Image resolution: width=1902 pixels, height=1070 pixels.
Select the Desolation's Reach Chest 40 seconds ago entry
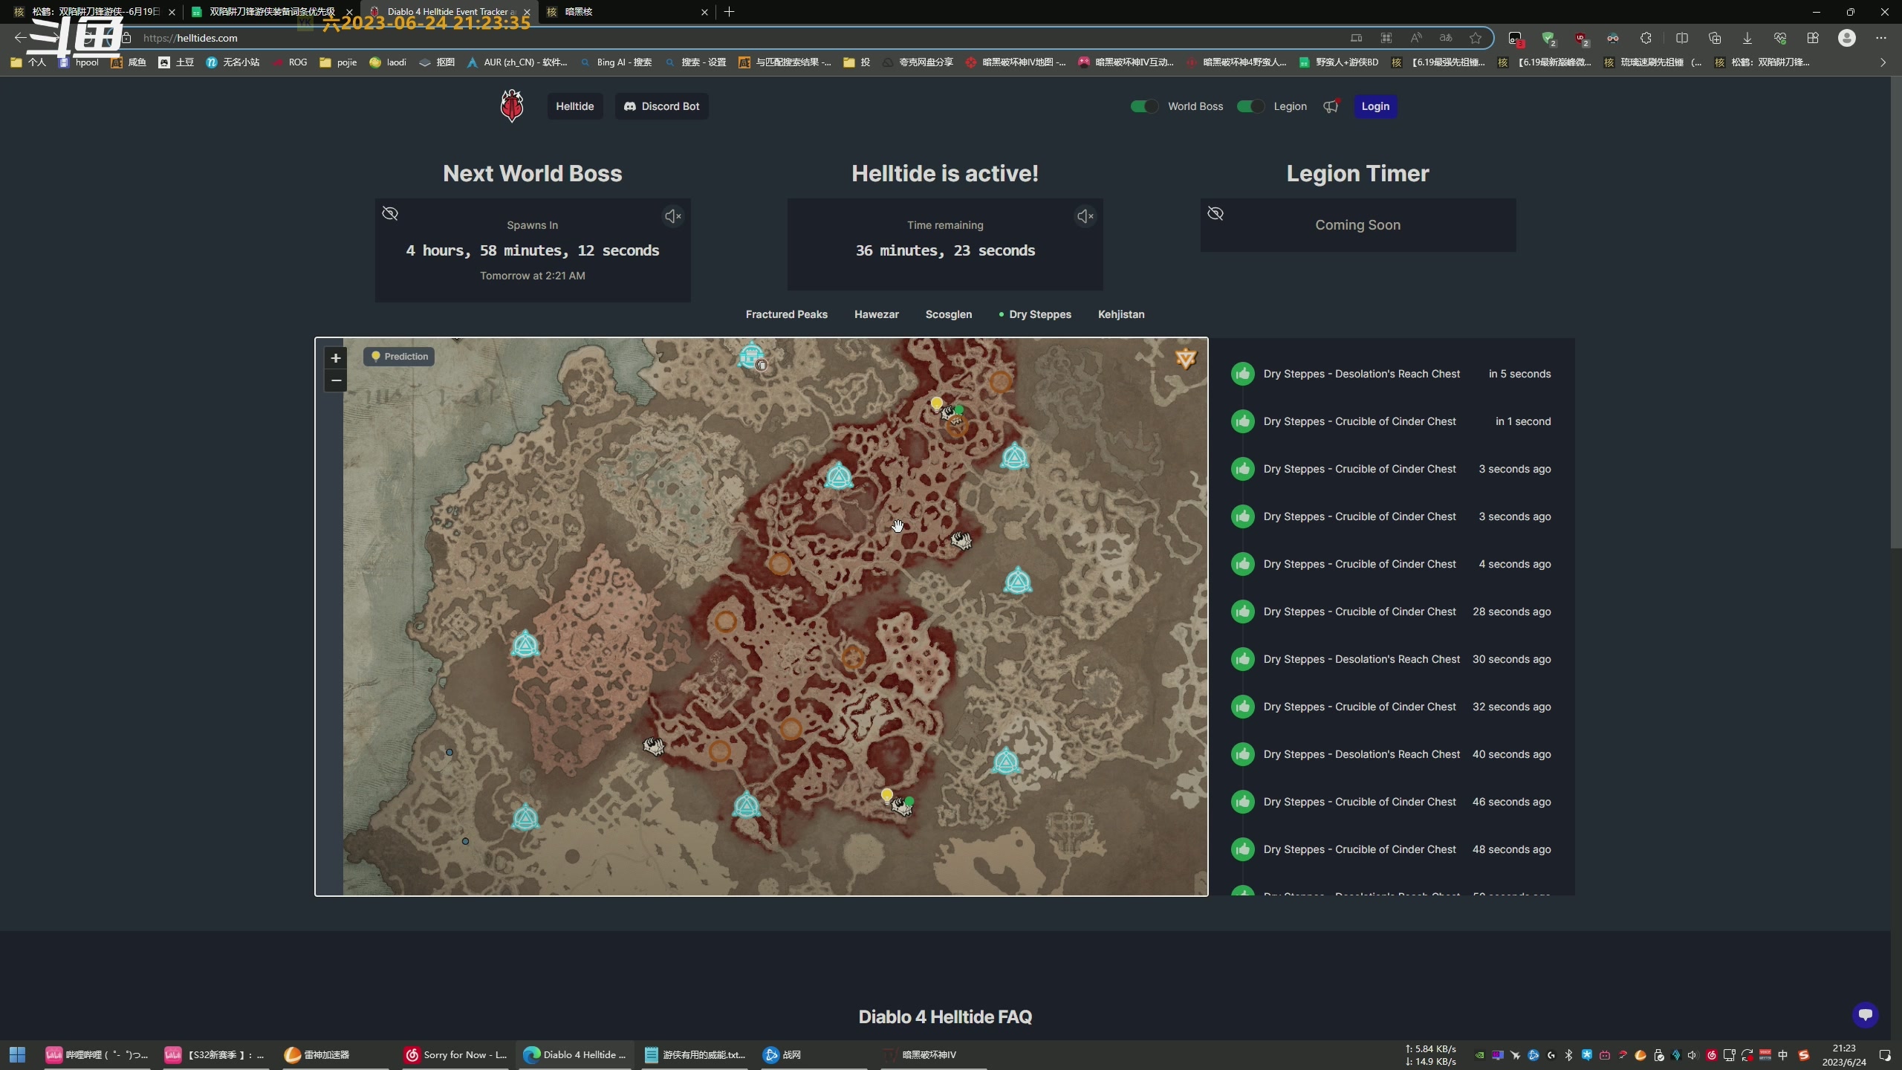pos(1391,754)
